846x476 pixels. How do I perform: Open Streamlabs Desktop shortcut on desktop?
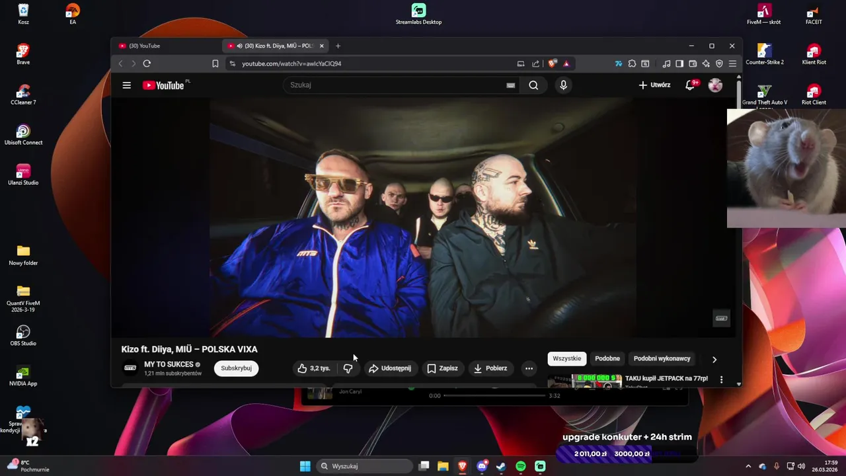pyautogui.click(x=418, y=15)
